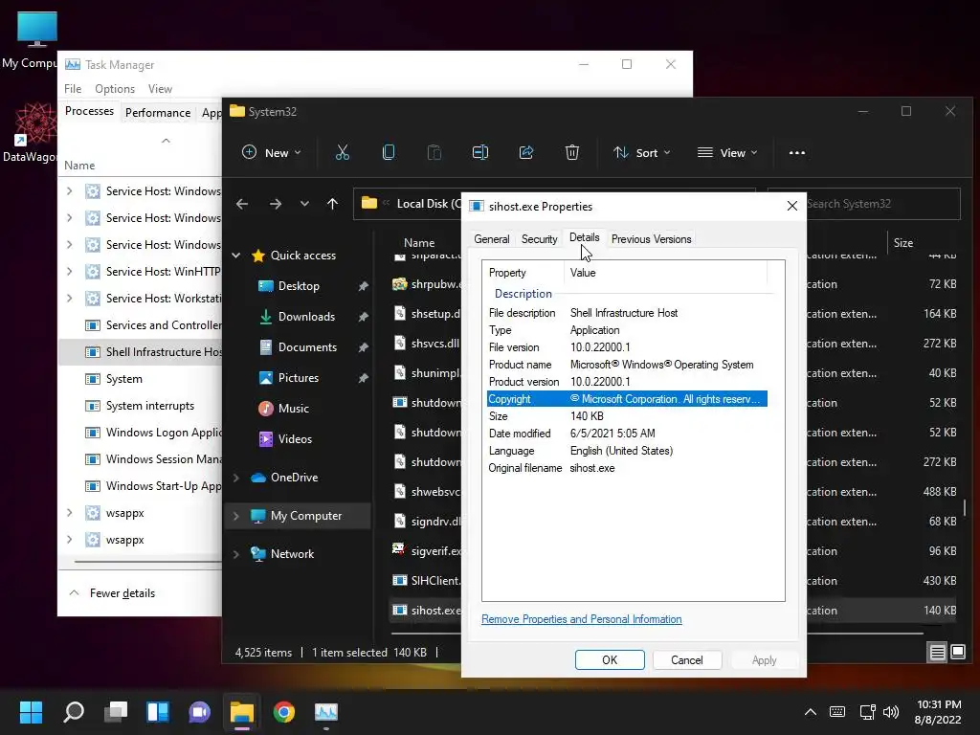Image resolution: width=980 pixels, height=735 pixels.
Task: Select Videos in navigation pane
Action: 295,439
